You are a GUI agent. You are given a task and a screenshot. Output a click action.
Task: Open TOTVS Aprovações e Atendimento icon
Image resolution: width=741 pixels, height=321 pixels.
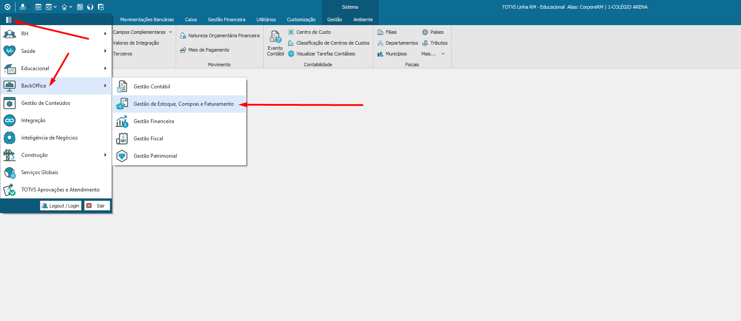click(x=10, y=190)
